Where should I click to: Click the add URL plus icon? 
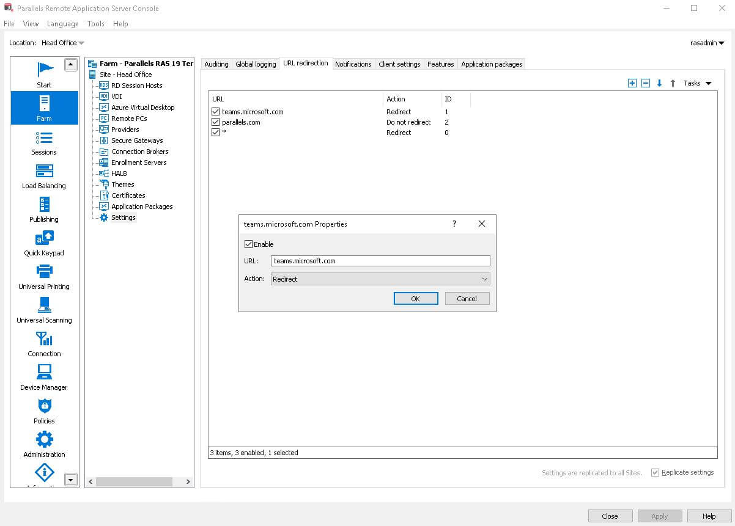(x=632, y=83)
